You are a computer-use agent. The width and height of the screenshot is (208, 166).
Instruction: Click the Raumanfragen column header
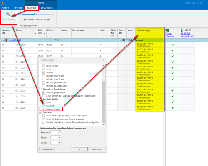(150, 33)
